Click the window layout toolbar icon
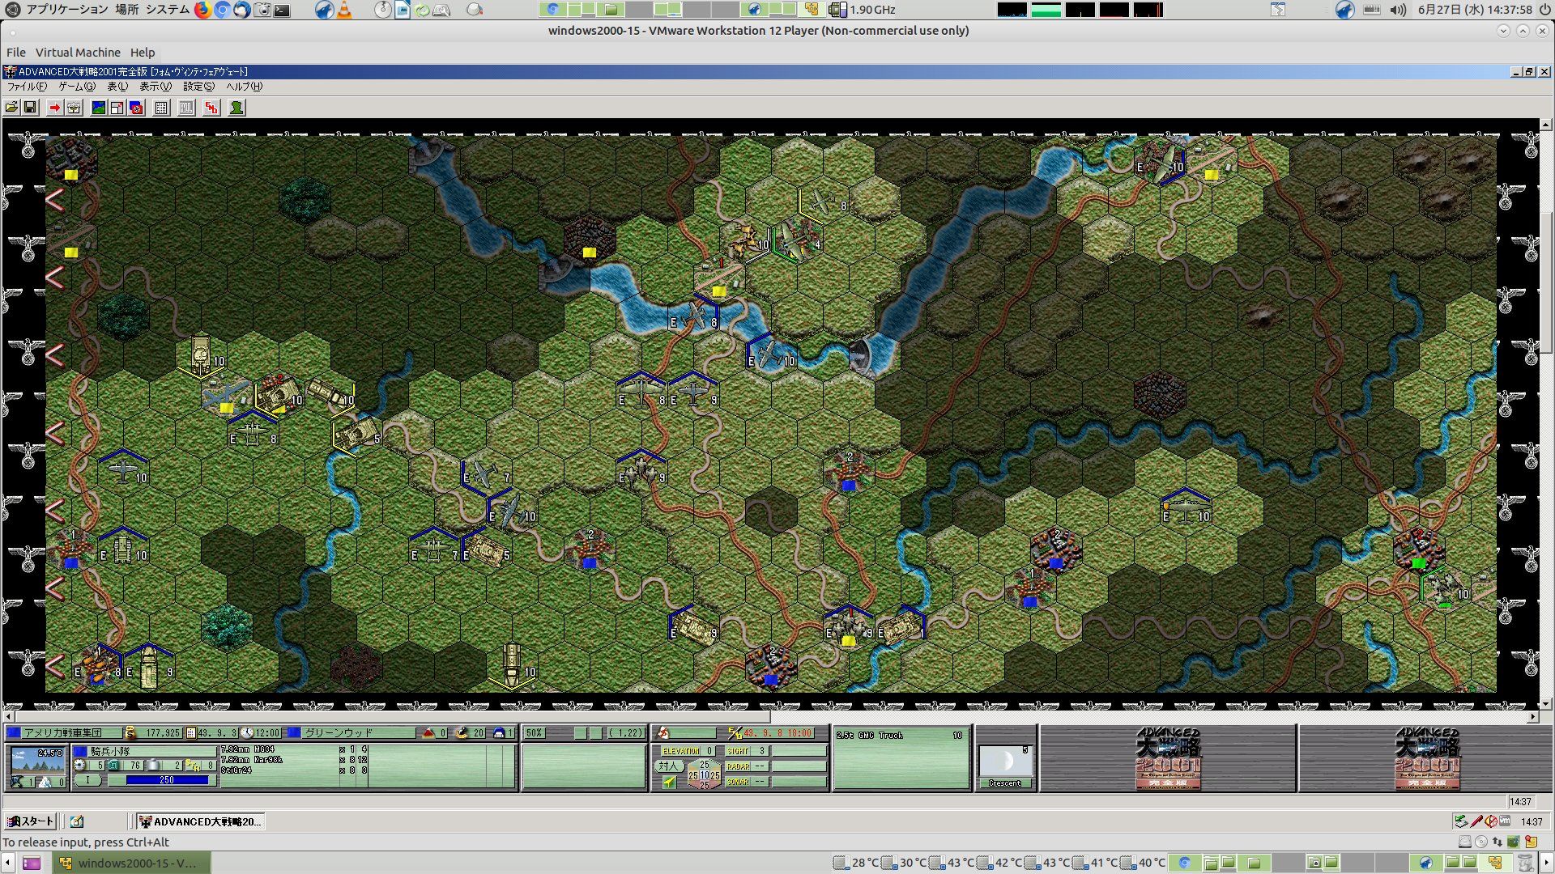The height and width of the screenshot is (874, 1555). coord(117,108)
